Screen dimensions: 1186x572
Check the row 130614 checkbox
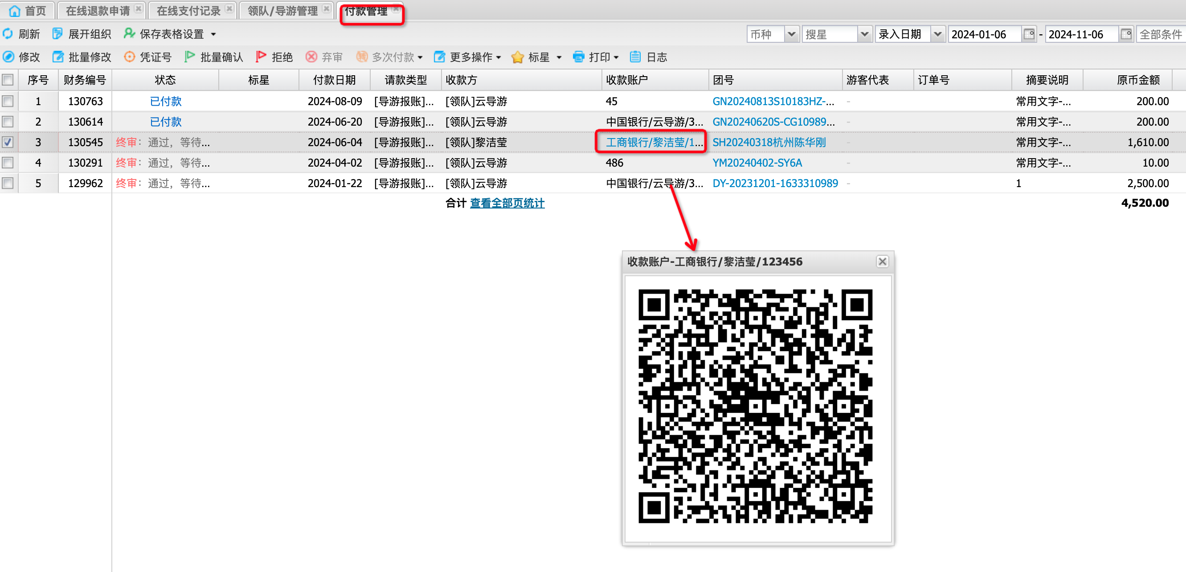(x=8, y=122)
